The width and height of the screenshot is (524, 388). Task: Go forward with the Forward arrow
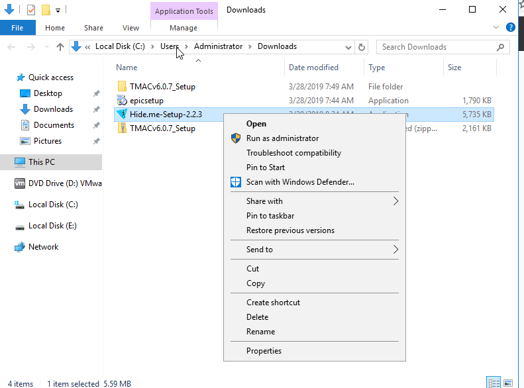30,47
